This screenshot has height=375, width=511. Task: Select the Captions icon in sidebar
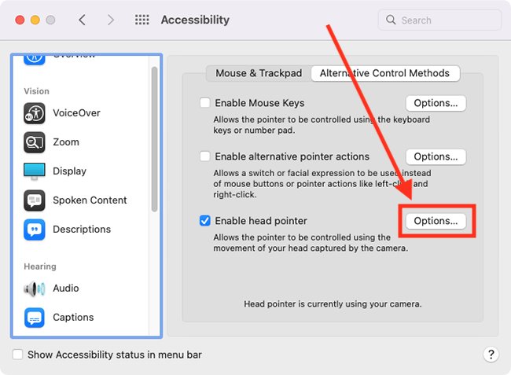[x=34, y=318]
